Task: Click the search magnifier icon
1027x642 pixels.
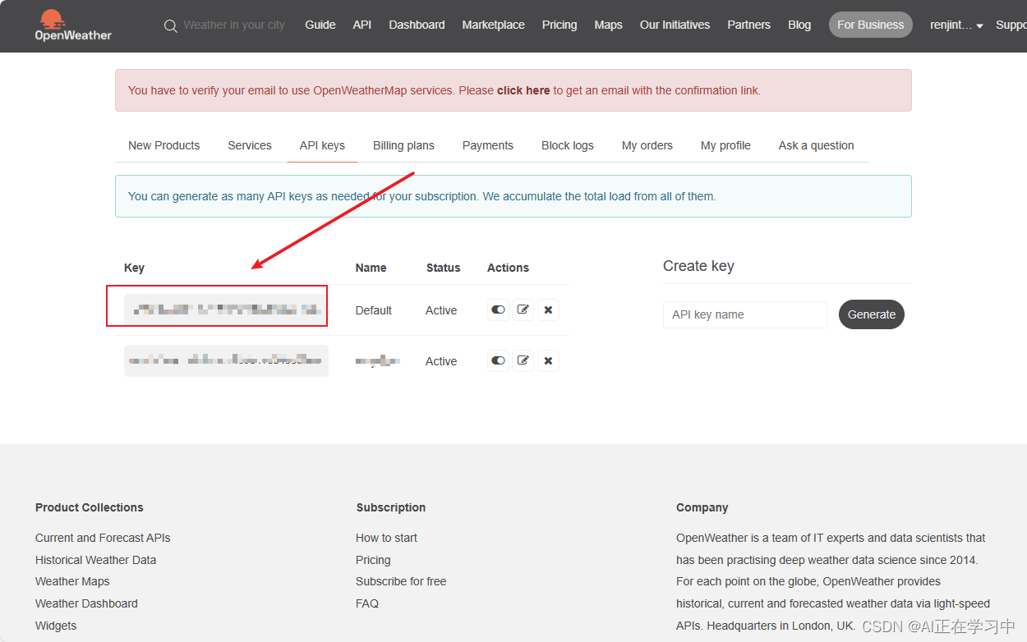Action: 171,26
